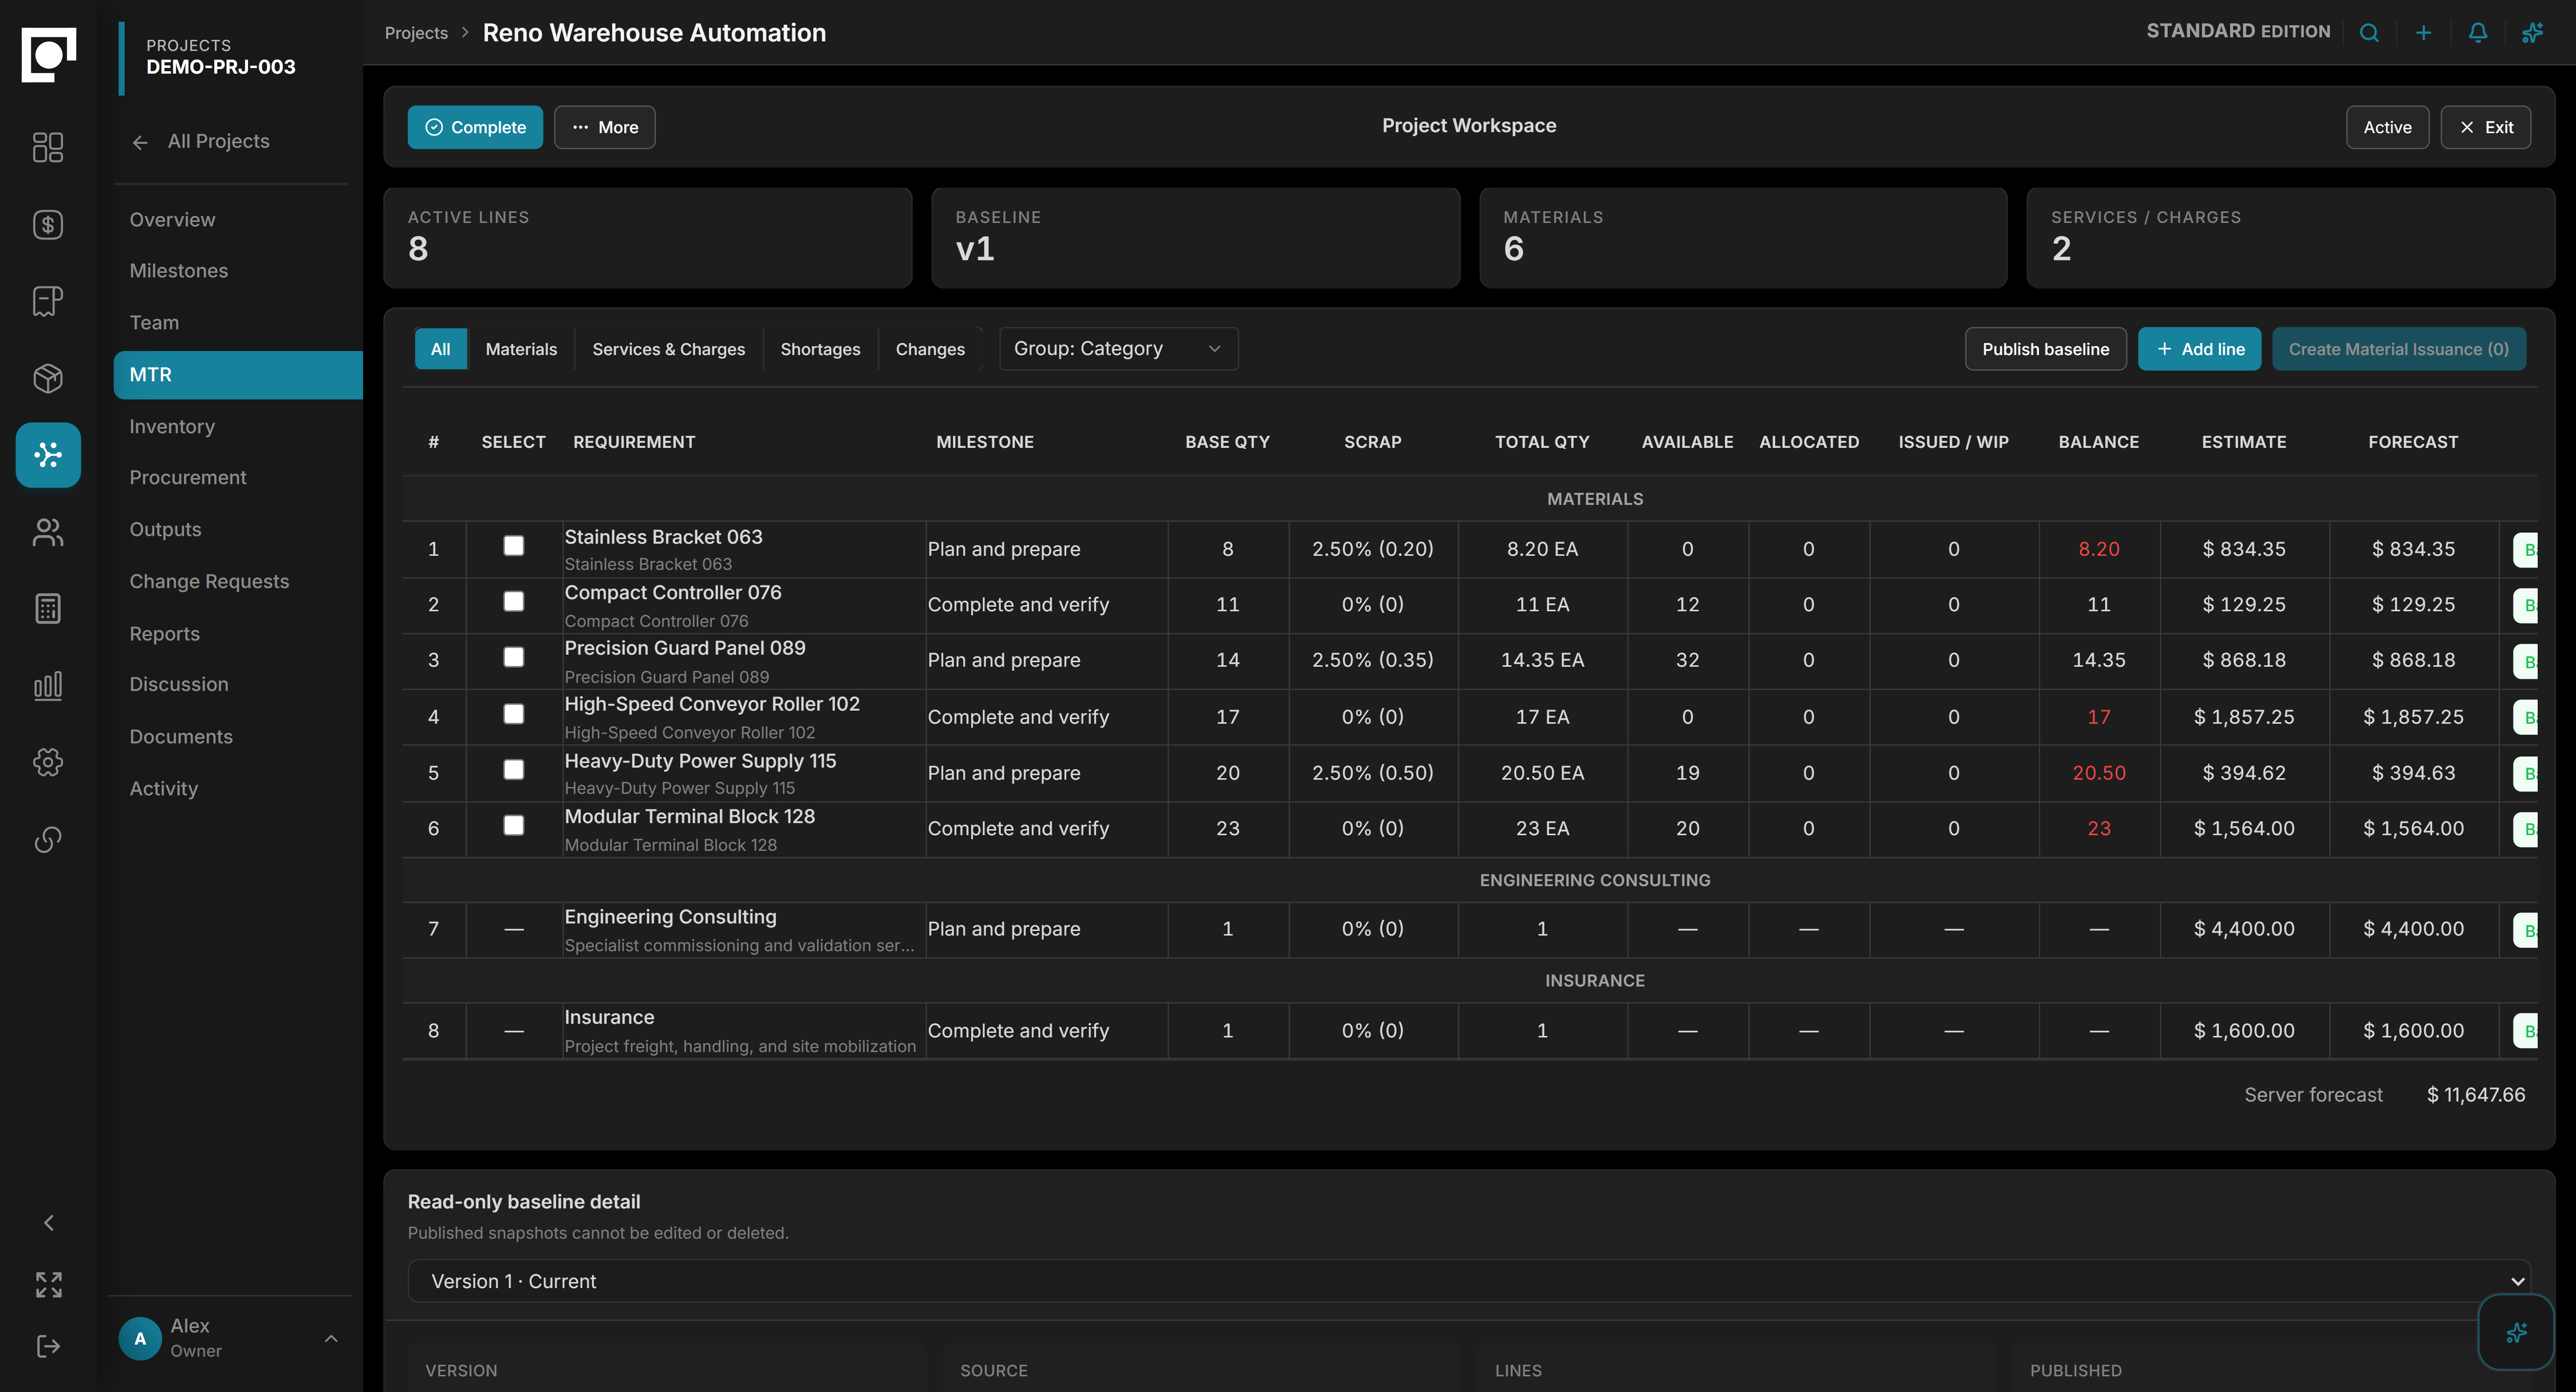Switch to the Services & Charges tab
This screenshot has height=1392, width=2576.
[x=668, y=349]
